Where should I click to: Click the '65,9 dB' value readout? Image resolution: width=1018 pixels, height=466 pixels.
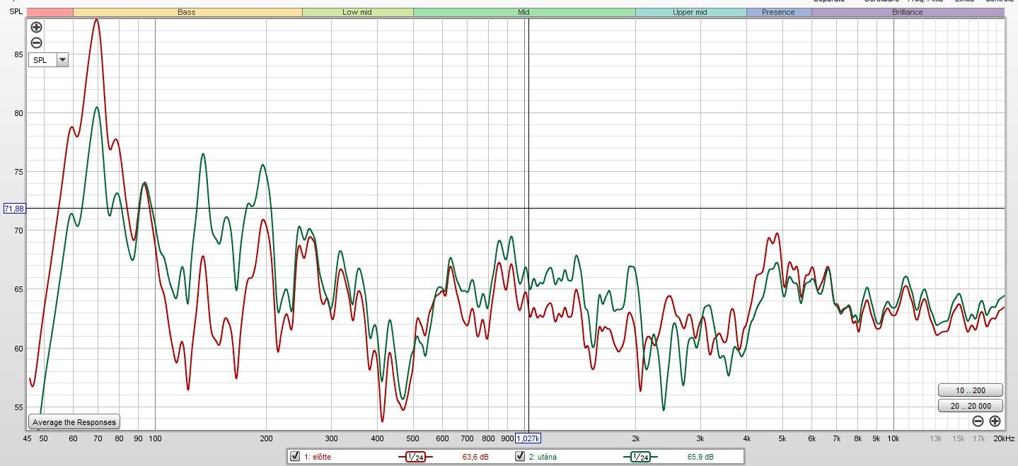point(700,457)
